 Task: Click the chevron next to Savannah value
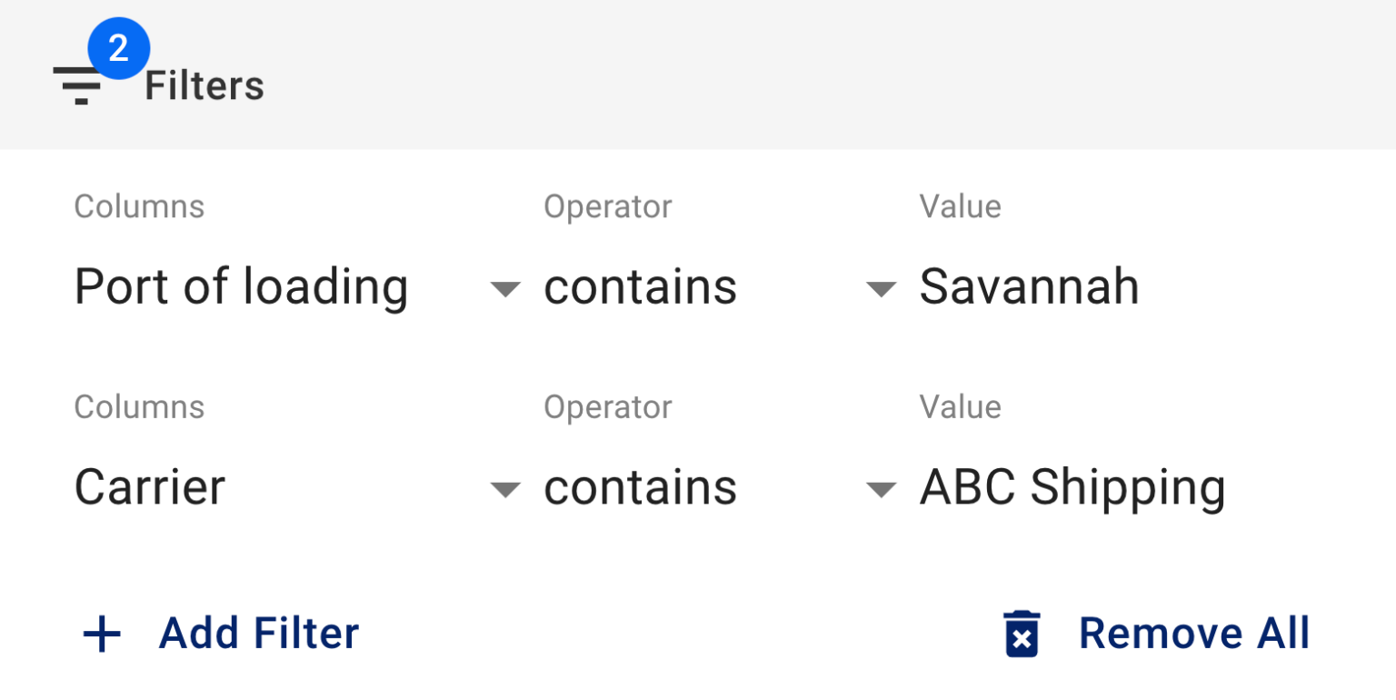tap(880, 289)
